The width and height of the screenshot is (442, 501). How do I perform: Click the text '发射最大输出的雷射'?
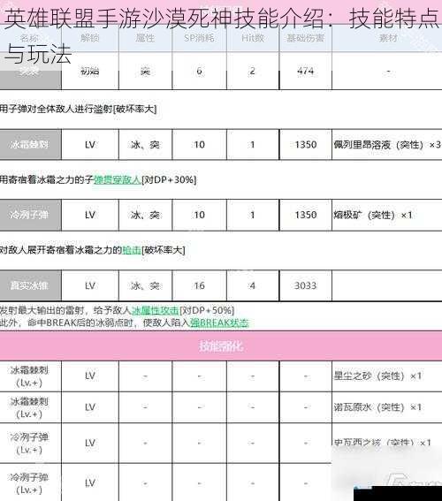click(x=42, y=310)
